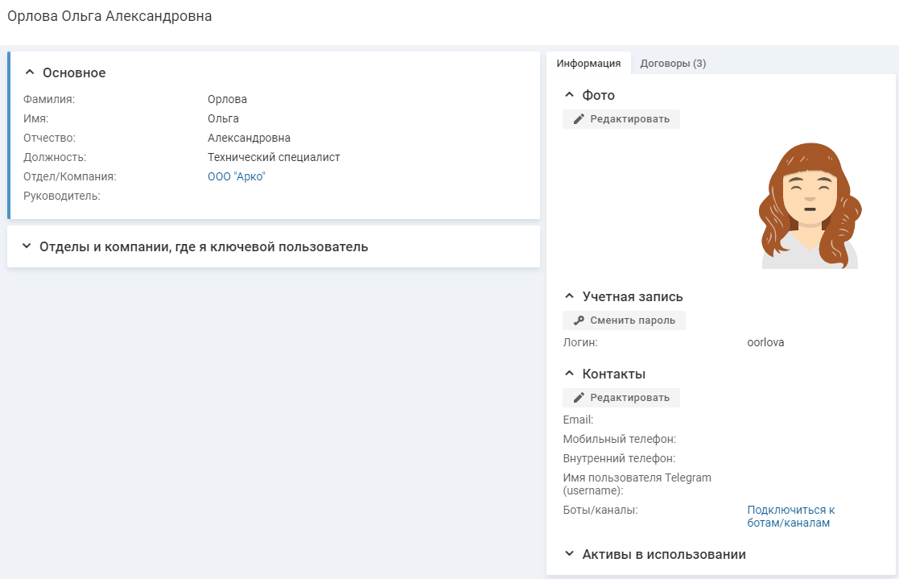Click the user's avatar picture

[810, 206]
